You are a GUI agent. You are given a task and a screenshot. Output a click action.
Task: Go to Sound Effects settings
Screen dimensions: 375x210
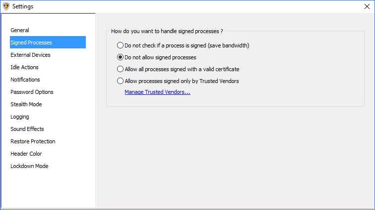tap(27, 129)
